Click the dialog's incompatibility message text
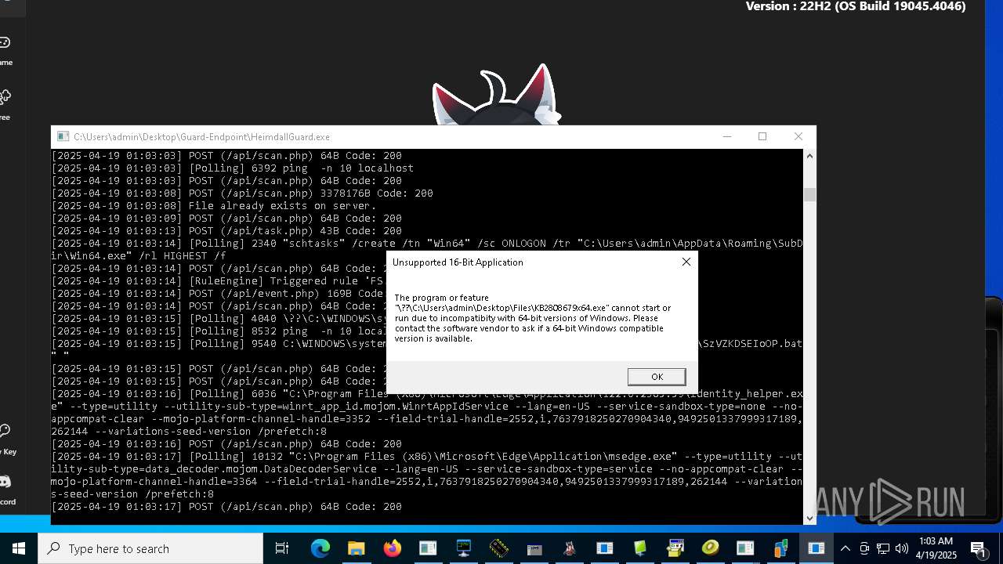This screenshot has width=1003, height=564. pos(533,318)
